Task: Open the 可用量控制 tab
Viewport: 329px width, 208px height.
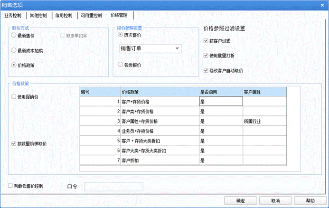Action: tap(91, 15)
